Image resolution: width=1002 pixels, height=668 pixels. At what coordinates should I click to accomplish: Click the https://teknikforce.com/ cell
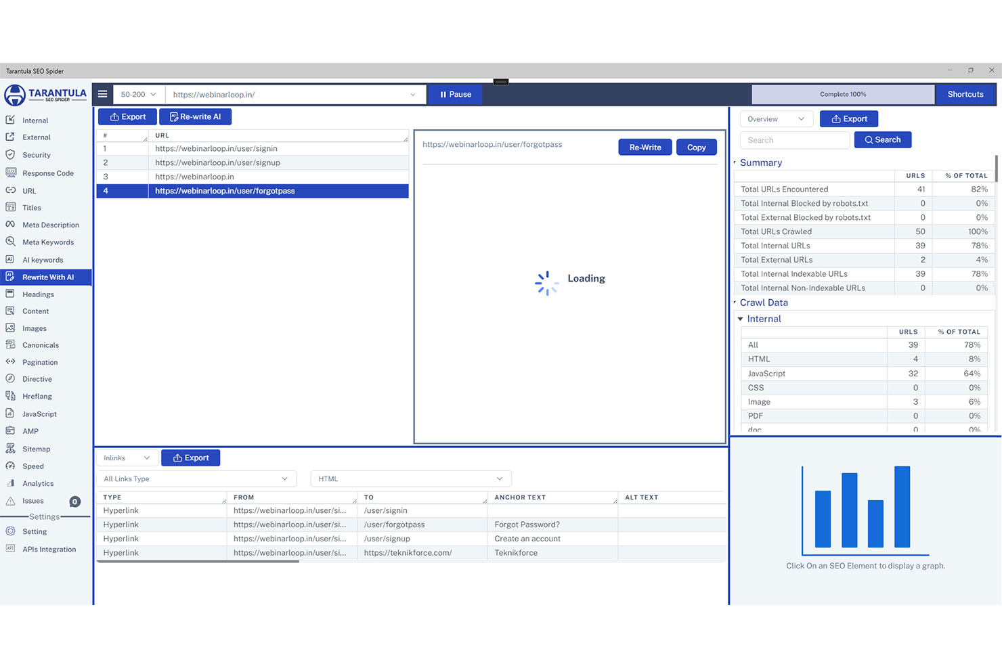(422, 553)
